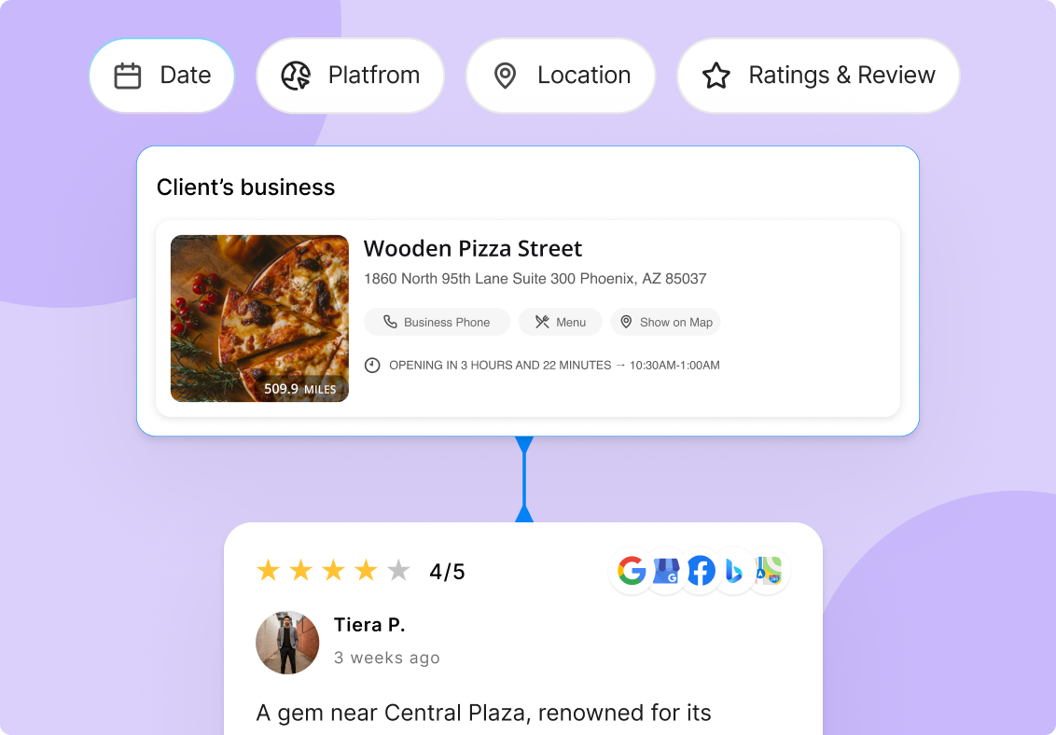Click the clock icon beside opening hours
Image resolution: width=1056 pixels, height=735 pixels.
pos(372,366)
